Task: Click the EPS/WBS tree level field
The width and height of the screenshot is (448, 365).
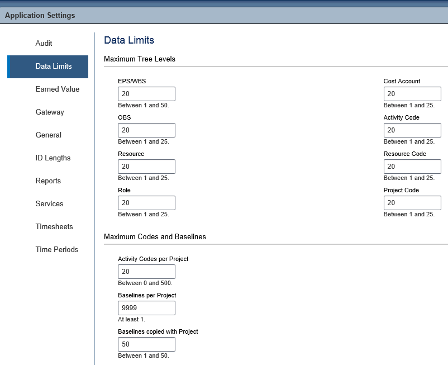Action: pyautogui.click(x=146, y=93)
